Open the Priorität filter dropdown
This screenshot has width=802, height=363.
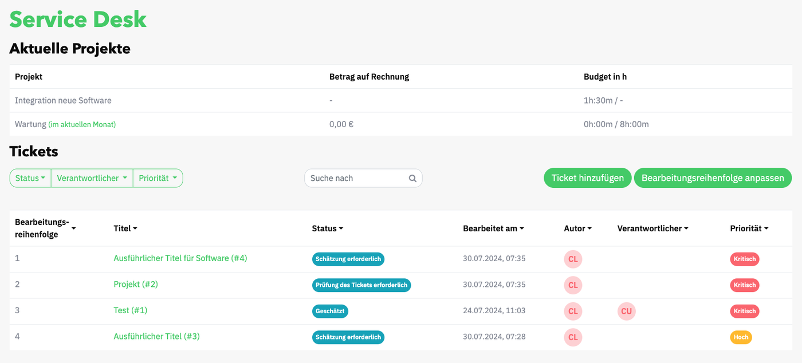[x=158, y=178]
